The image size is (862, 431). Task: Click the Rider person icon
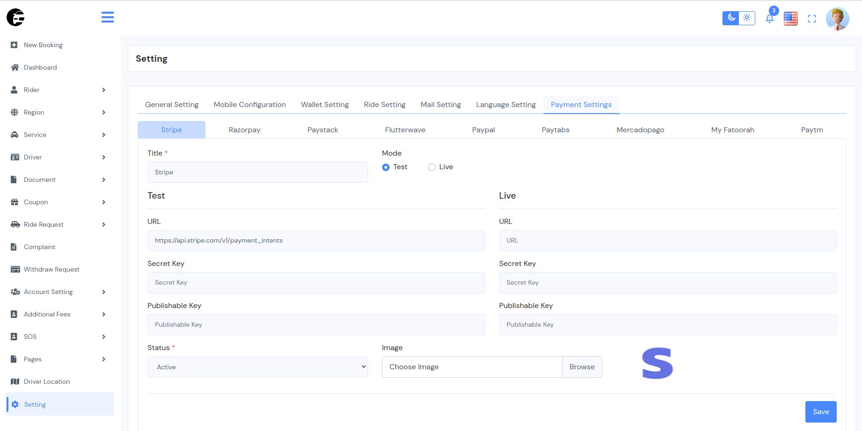(14, 90)
